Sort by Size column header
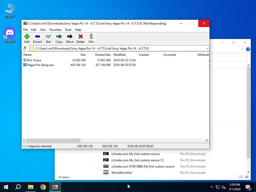Screen dimensions: 256x192 (x=74, y=55)
